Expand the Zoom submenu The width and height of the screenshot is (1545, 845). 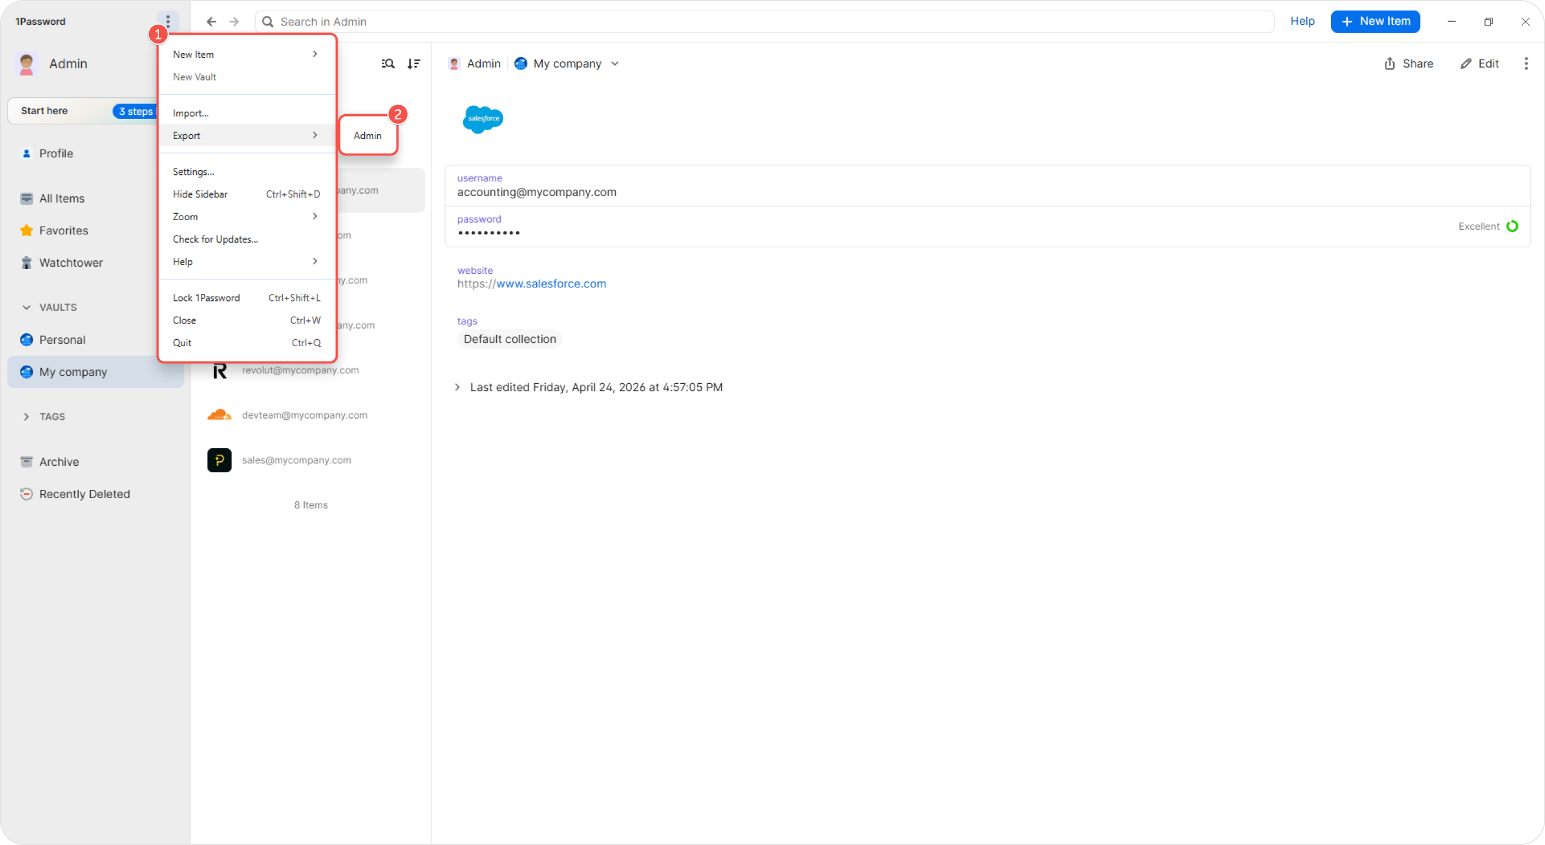(246, 216)
